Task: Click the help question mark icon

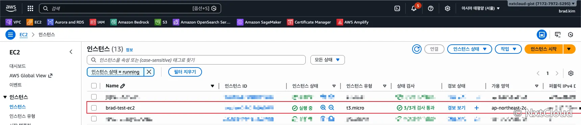Action: click(x=431, y=8)
